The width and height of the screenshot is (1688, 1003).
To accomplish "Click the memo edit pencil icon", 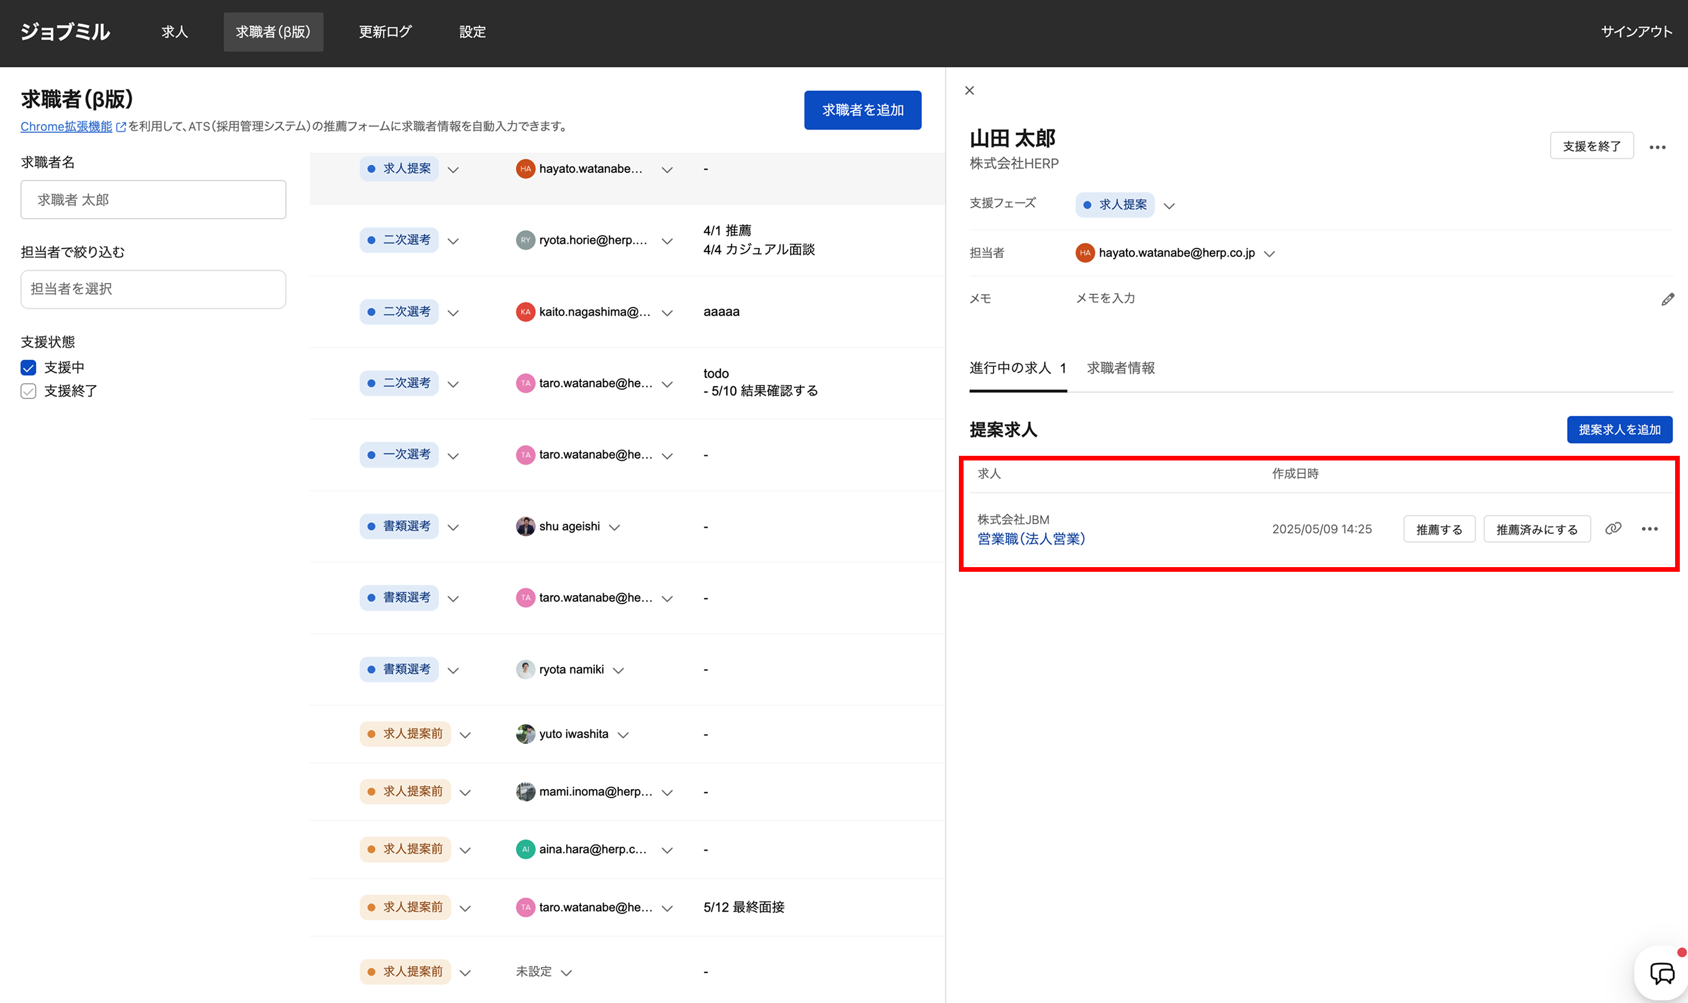I will [x=1667, y=299].
